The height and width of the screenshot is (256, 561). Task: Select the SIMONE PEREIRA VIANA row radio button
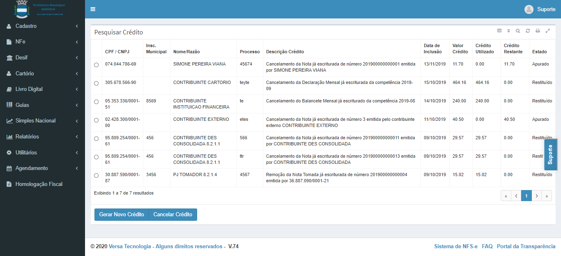(x=97, y=65)
